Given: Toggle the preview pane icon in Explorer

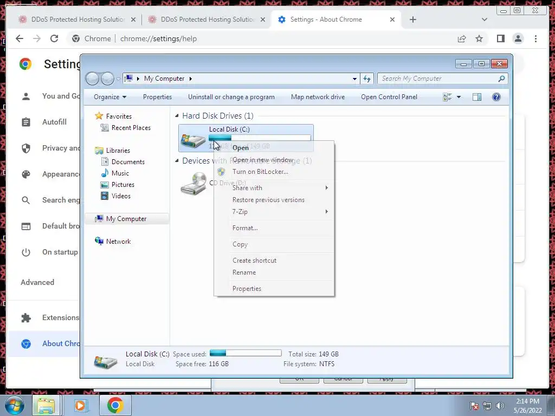Looking at the screenshot, I should pos(477,97).
